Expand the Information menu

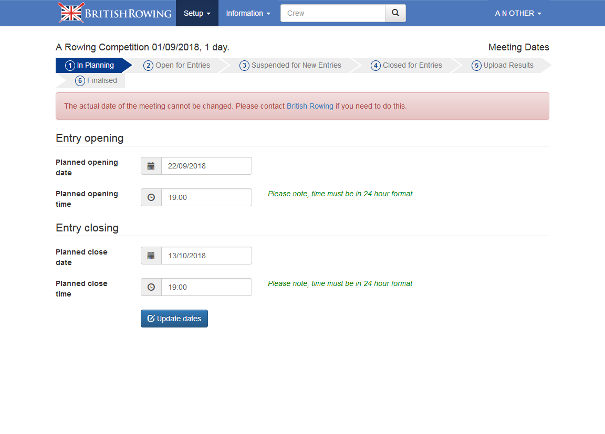pyautogui.click(x=248, y=13)
